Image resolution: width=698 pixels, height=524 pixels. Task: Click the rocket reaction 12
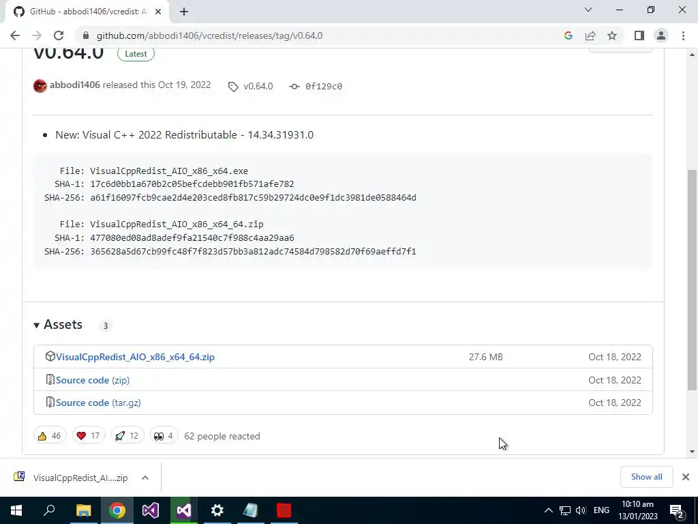point(127,435)
